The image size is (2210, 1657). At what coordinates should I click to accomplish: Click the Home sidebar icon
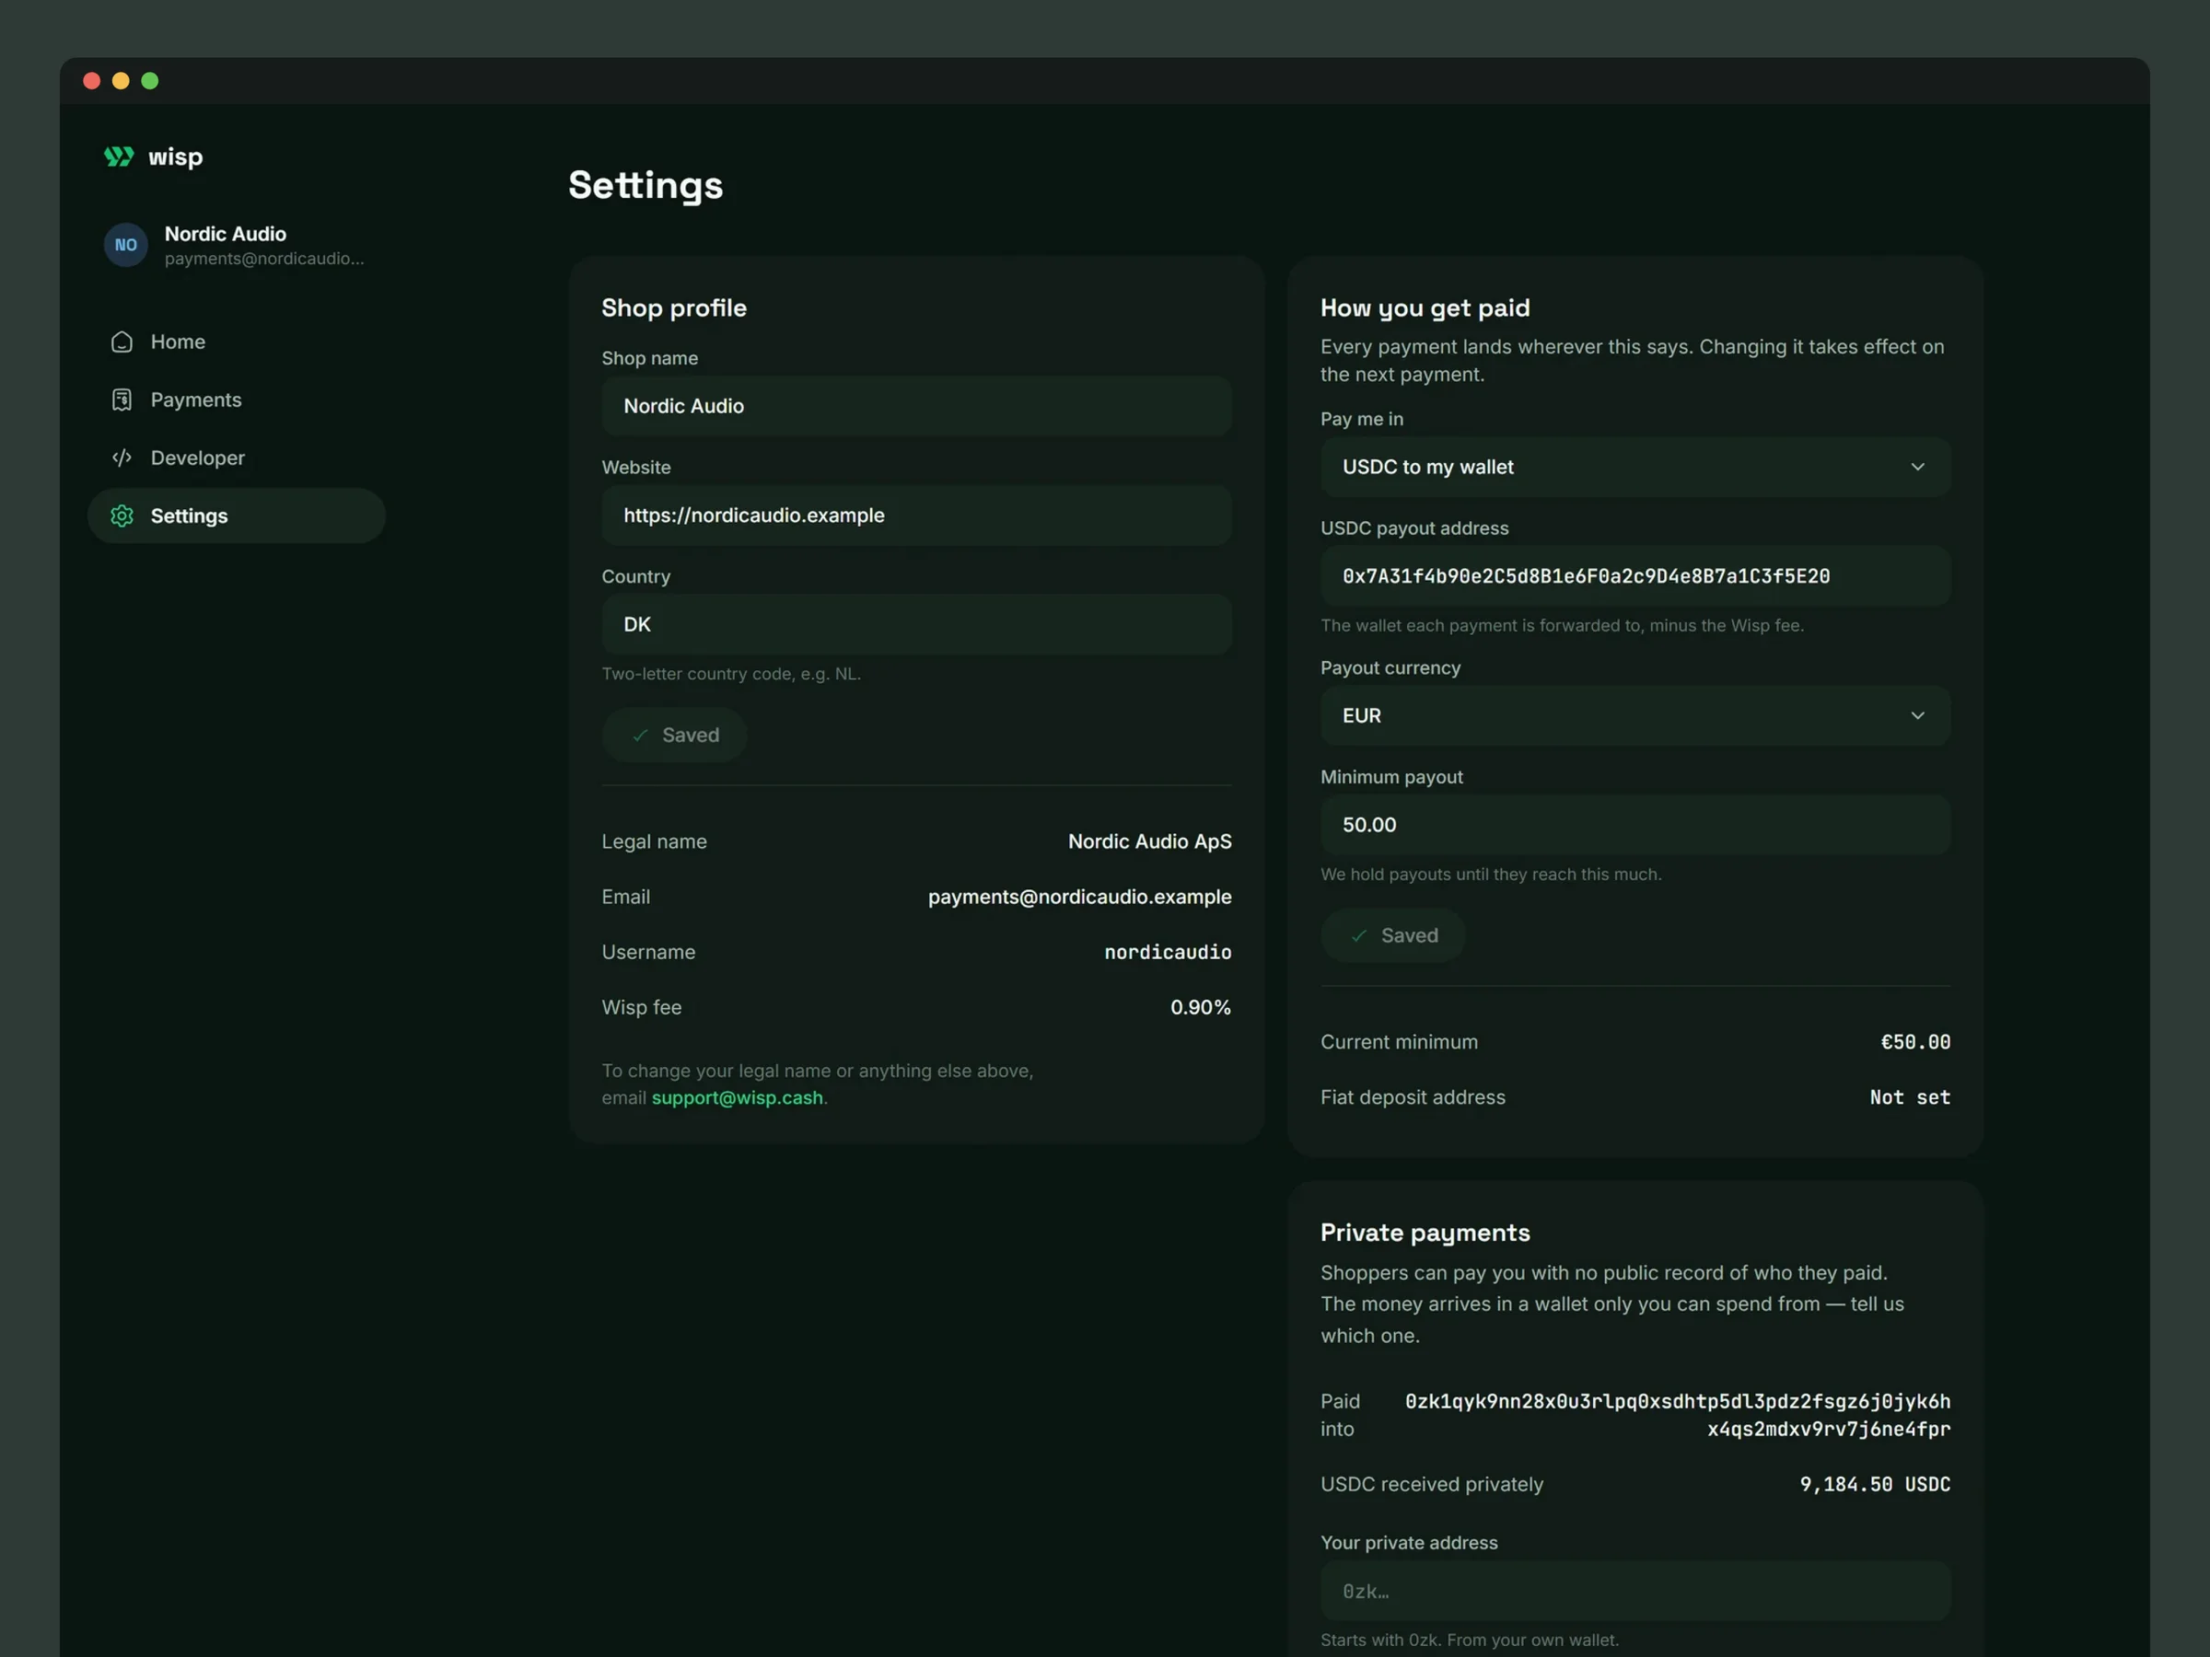coord(122,342)
